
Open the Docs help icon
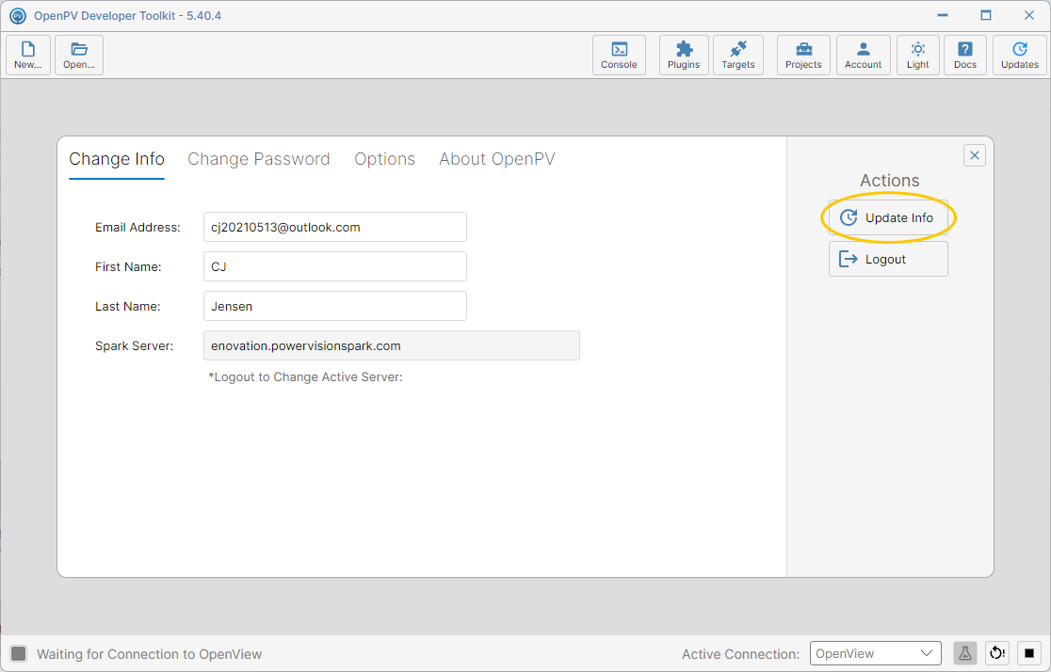pos(964,55)
